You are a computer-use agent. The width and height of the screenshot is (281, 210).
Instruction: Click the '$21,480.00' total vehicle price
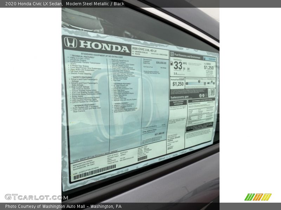(159, 133)
